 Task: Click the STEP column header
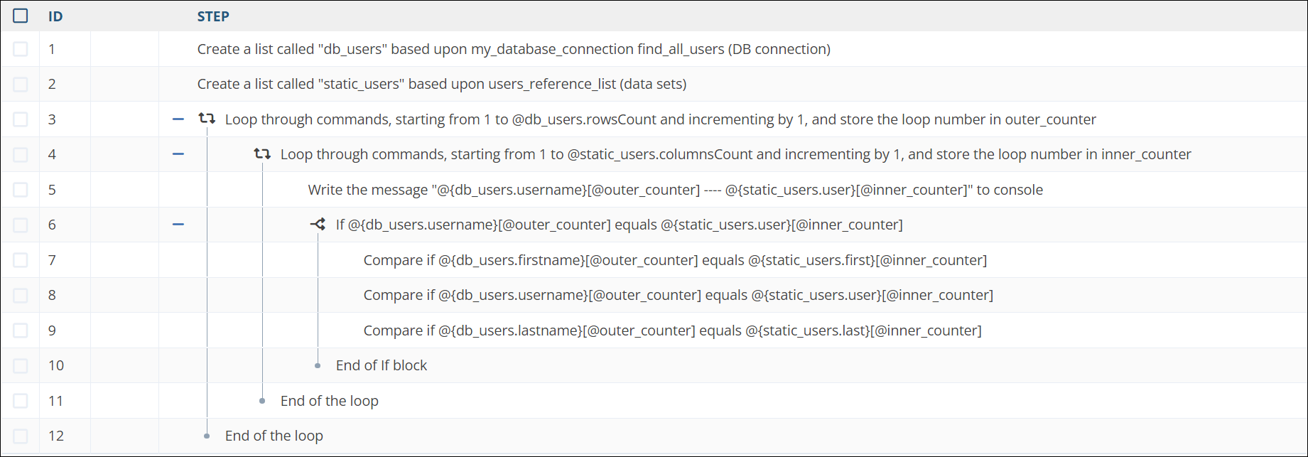pyautogui.click(x=213, y=16)
